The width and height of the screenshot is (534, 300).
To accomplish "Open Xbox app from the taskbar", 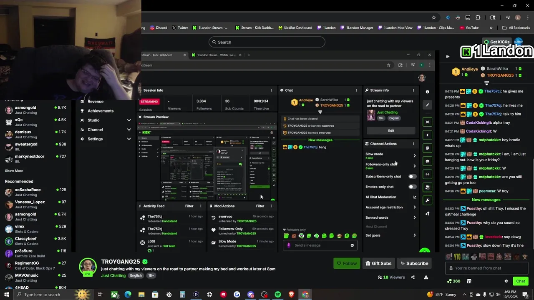I will [x=114, y=295].
